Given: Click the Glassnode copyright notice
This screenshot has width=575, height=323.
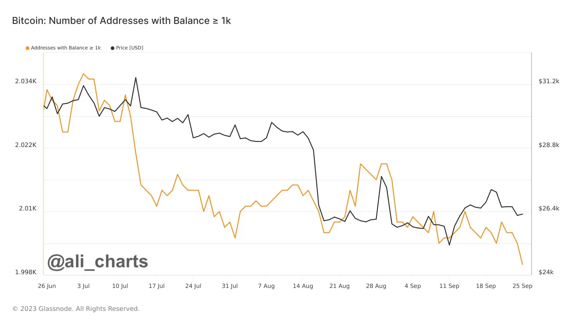Looking at the screenshot, I should point(76,309).
